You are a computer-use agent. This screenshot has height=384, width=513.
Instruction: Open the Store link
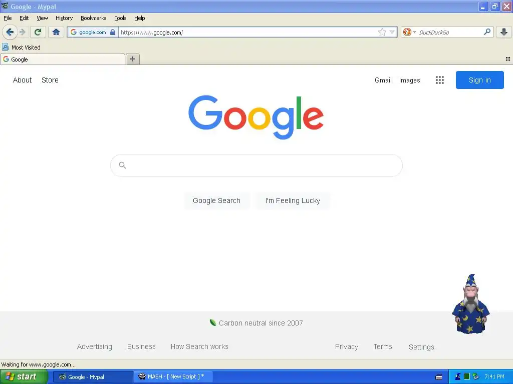click(50, 80)
